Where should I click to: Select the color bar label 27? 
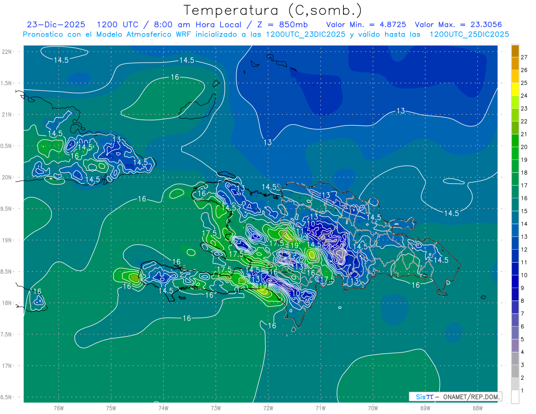[x=524, y=57]
